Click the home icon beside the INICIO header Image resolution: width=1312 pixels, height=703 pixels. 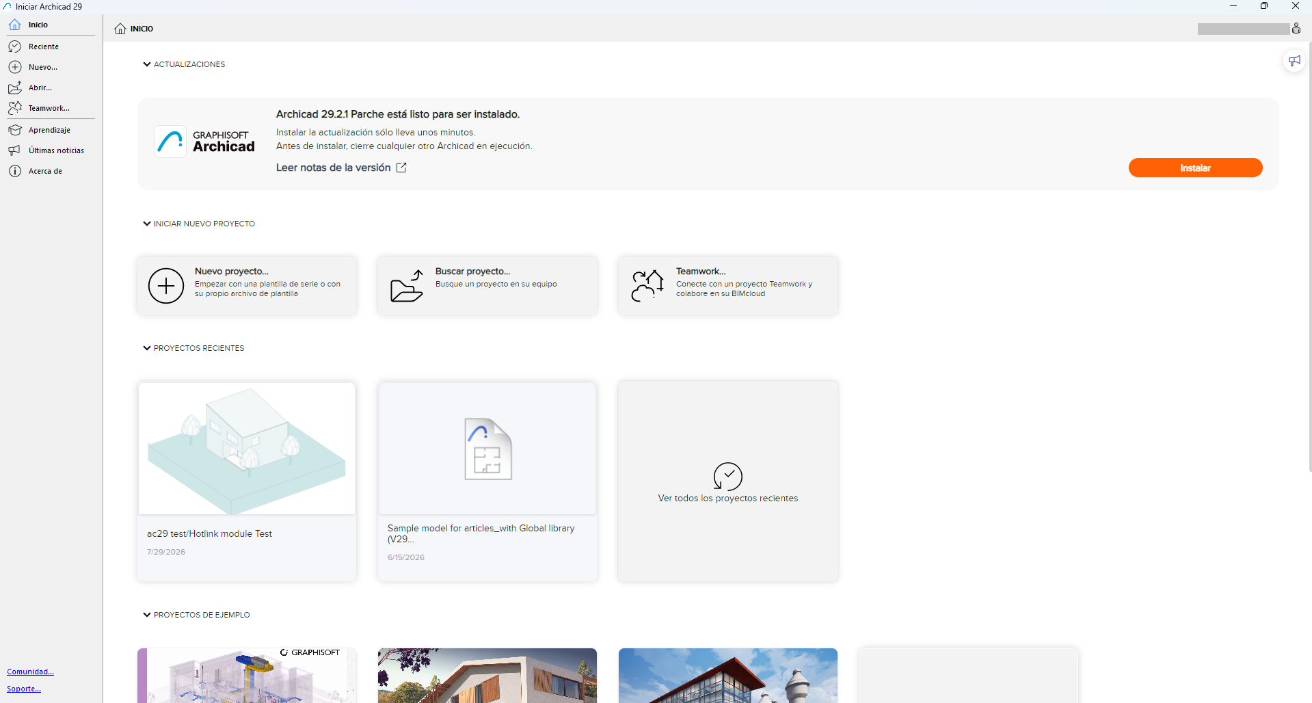click(x=120, y=29)
